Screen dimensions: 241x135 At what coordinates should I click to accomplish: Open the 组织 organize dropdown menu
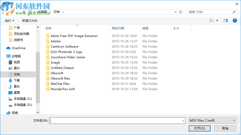(x=9, y=21)
